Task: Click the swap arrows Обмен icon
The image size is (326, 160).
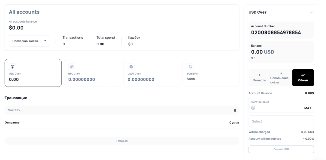Action: (303, 75)
